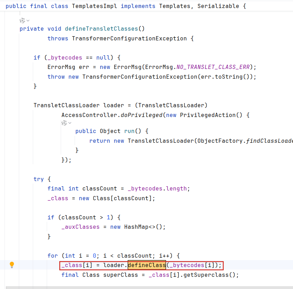Click the horizontal scrollbar at the editor bottom
This screenshot has height=289, width=293.
coord(150,288)
